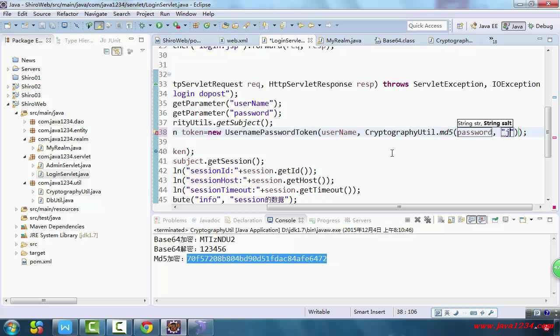This screenshot has width=560, height=336.
Task: Toggle the Mark Occurrences toolbar button
Action: point(99,25)
